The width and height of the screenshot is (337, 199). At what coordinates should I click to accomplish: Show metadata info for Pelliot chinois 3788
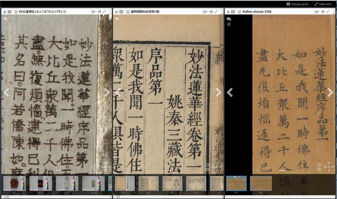pyautogui.click(x=323, y=12)
